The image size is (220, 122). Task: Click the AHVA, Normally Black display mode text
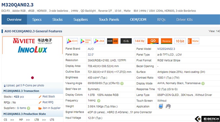click(x=179, y=83)
